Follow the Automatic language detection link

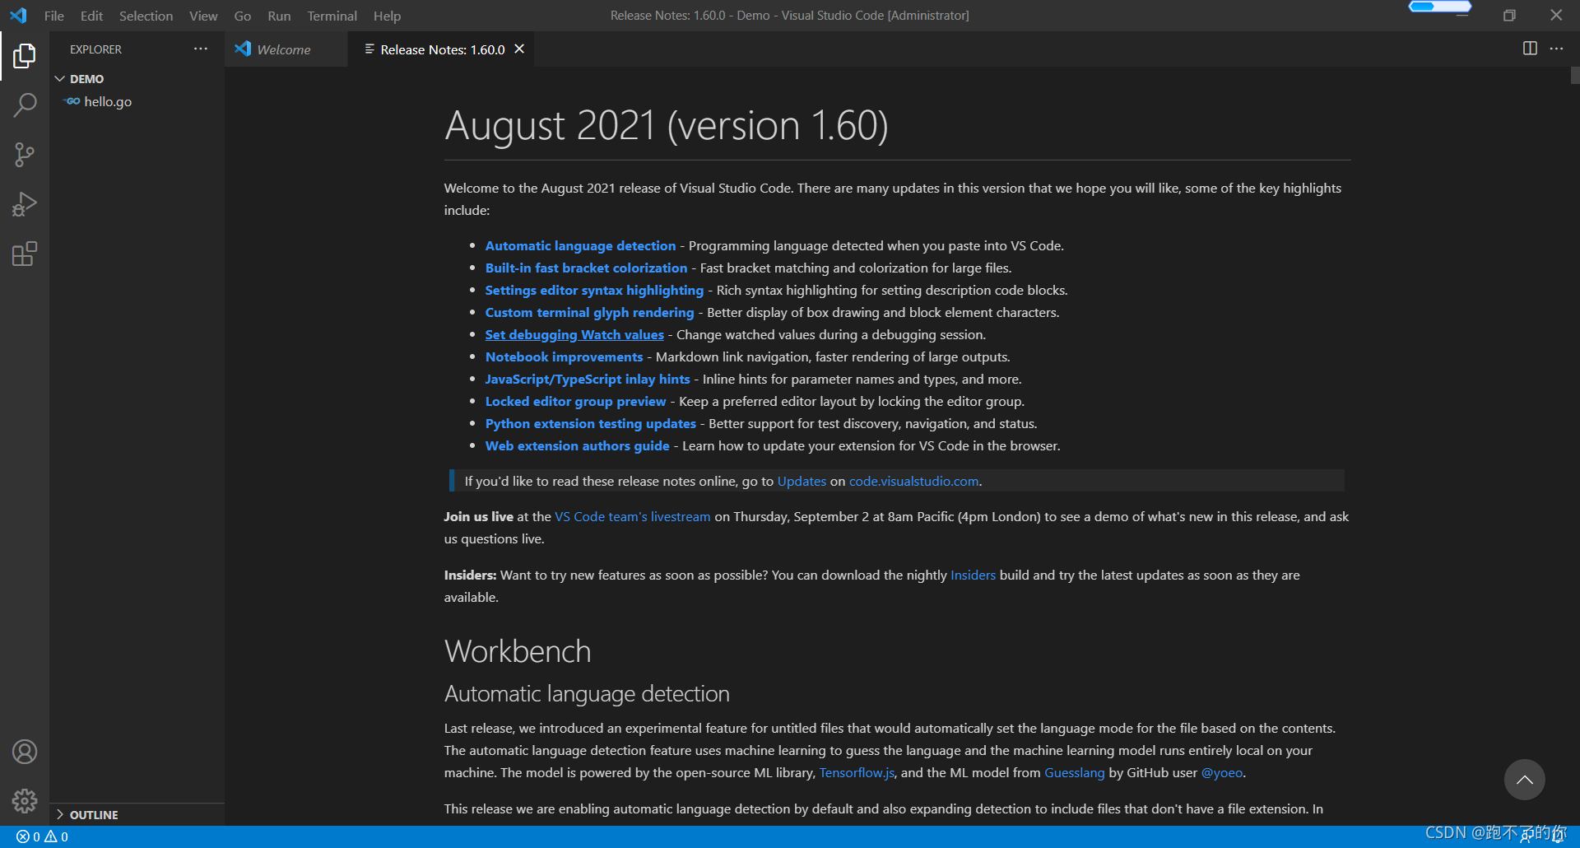pyautogui.click(x=580, y=245)
